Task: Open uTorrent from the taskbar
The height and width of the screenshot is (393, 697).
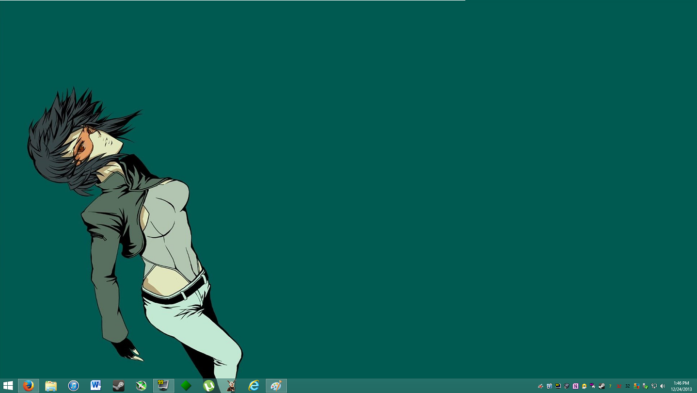Action: pos(208,386)
